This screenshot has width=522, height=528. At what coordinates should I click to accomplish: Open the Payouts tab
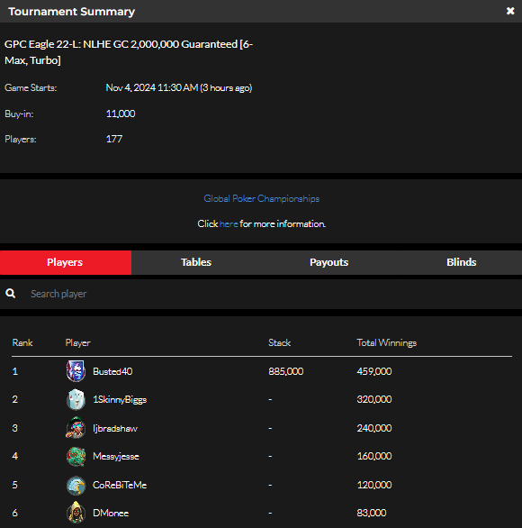click(x=328, y=262)
